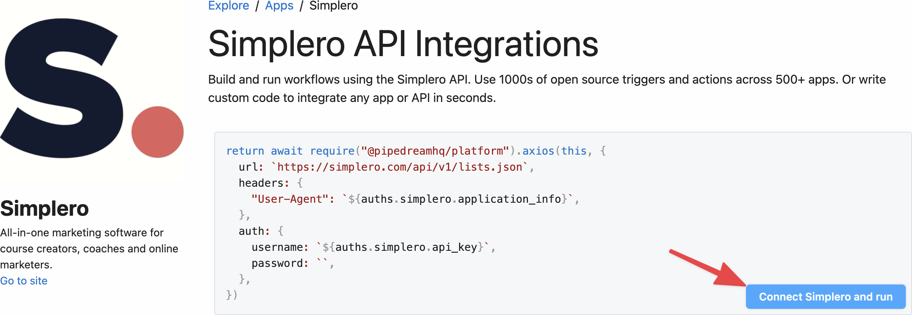Open the Go to site link
Viewport: 912px width, 315px height.
click(x=24, y=281)
